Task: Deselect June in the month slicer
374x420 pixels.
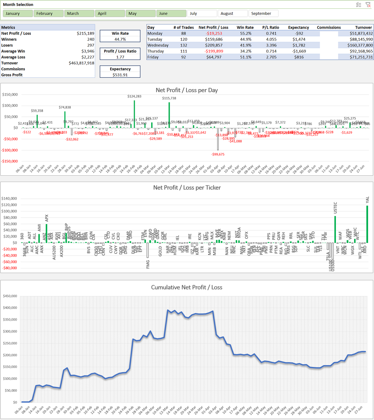Action: pyautogui.click(x=171, y=13)
